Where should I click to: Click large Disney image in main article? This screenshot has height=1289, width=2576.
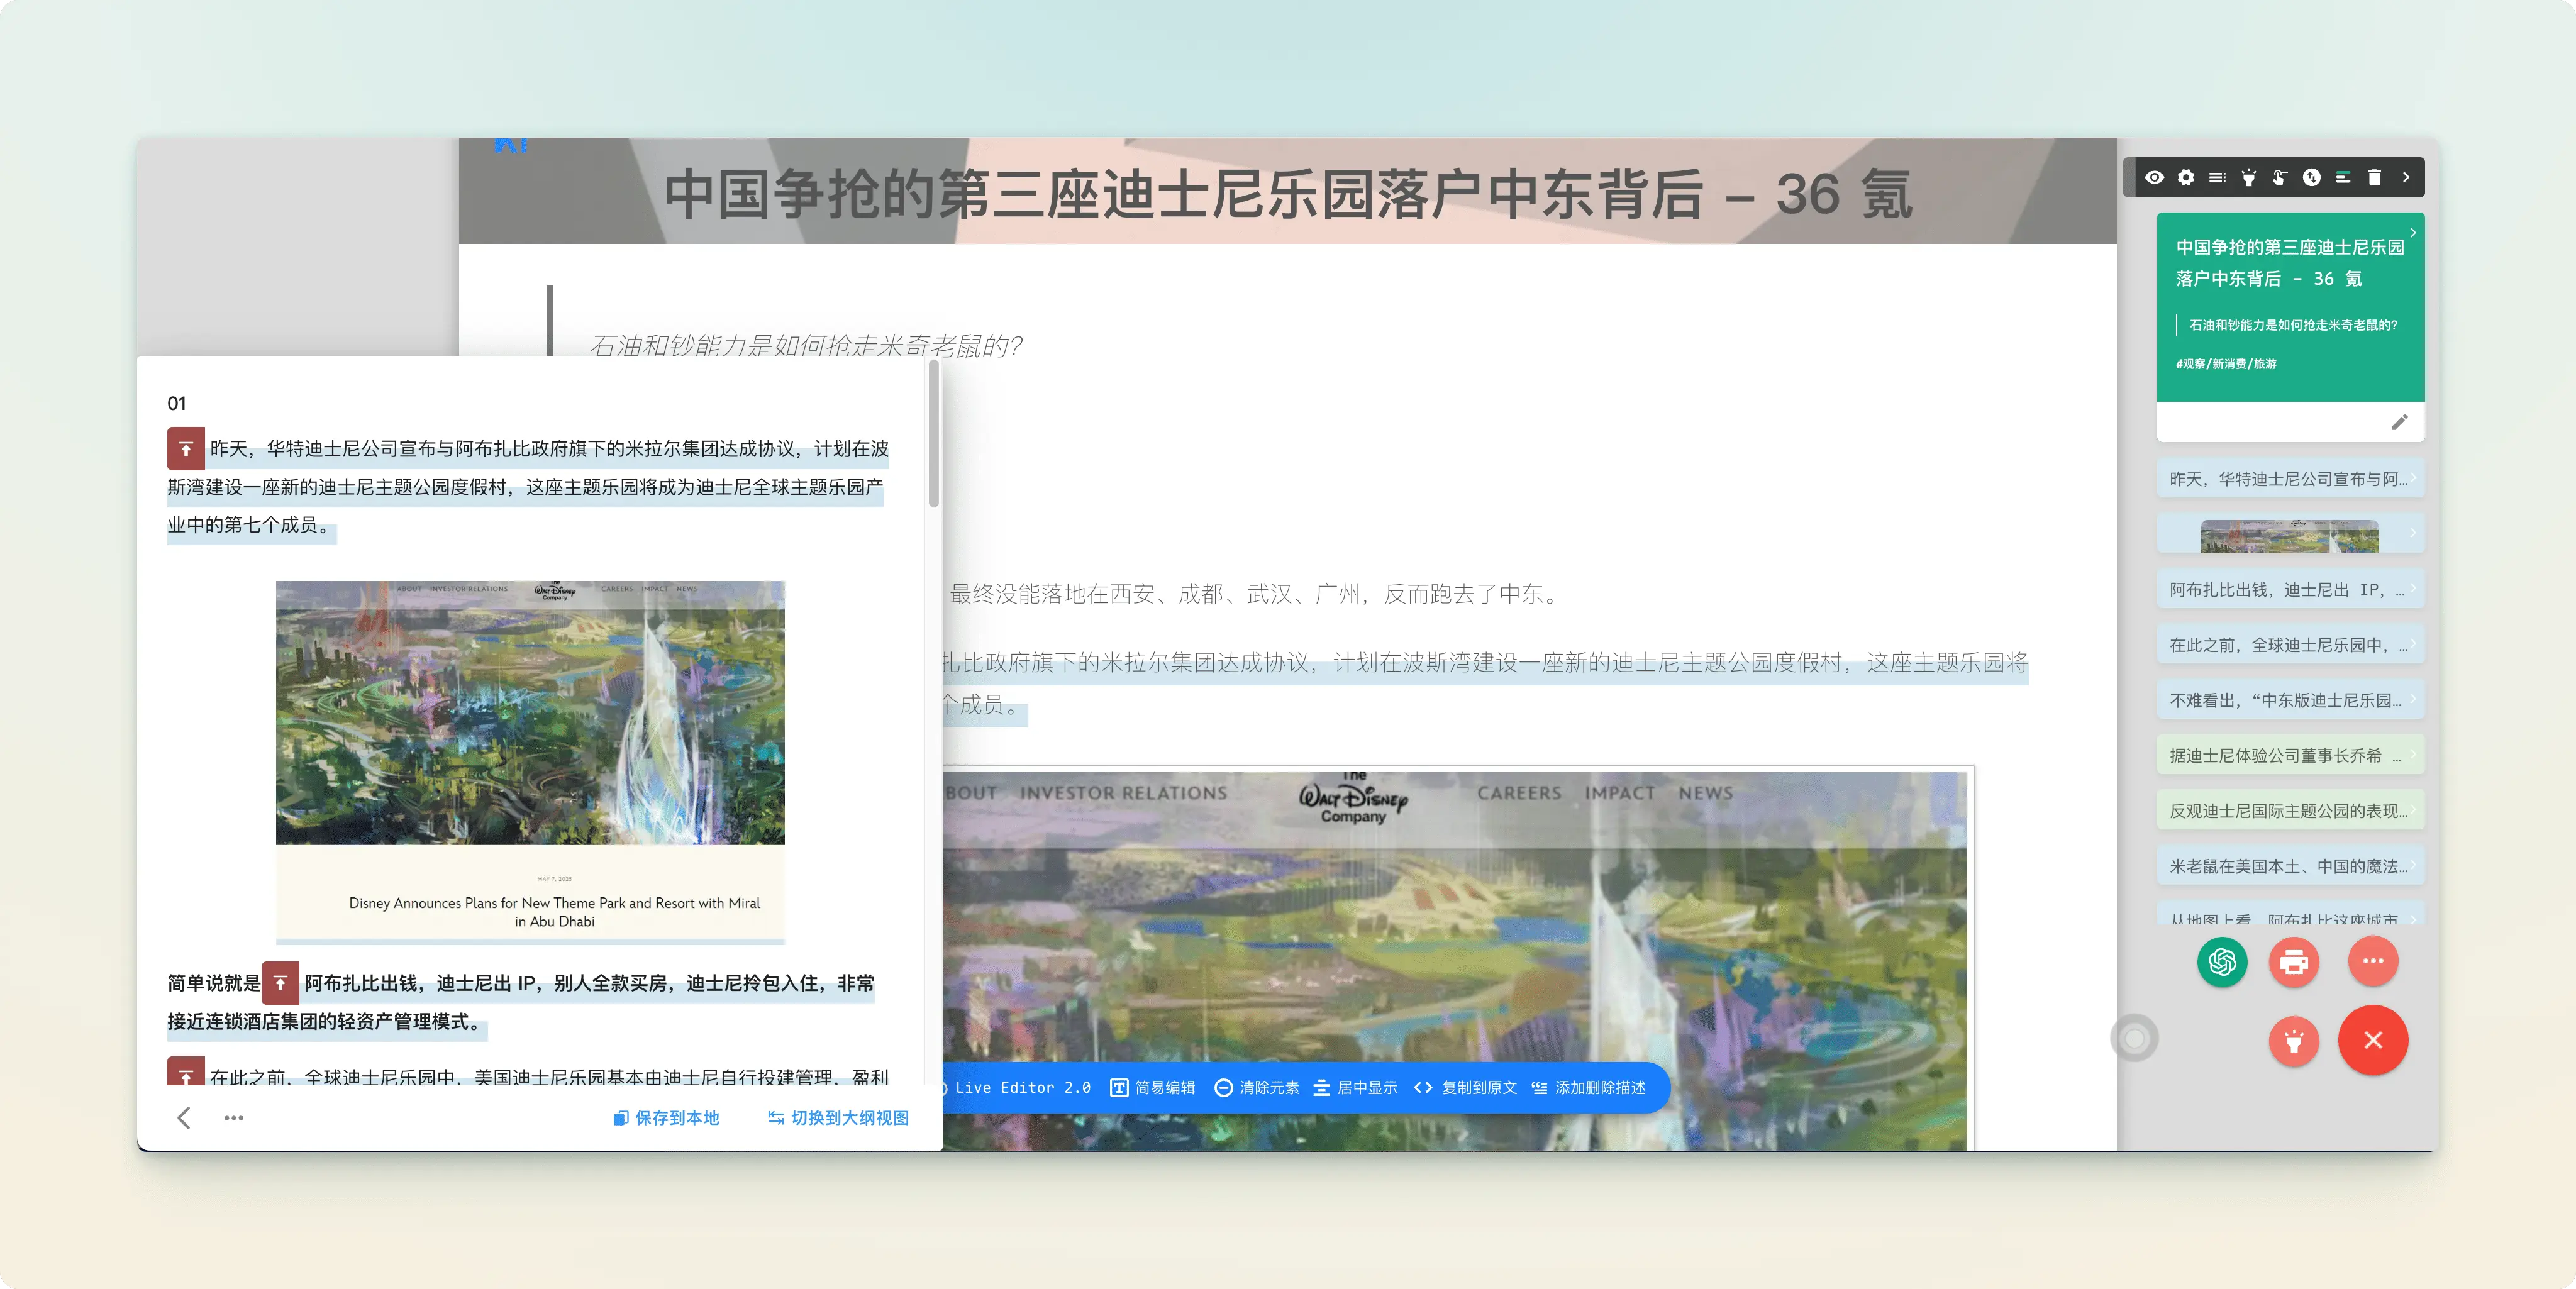1455,960
